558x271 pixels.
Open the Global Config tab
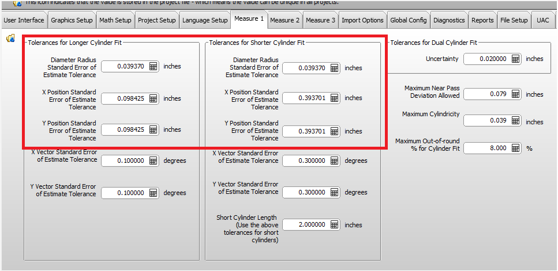click(x=408, y=20)
